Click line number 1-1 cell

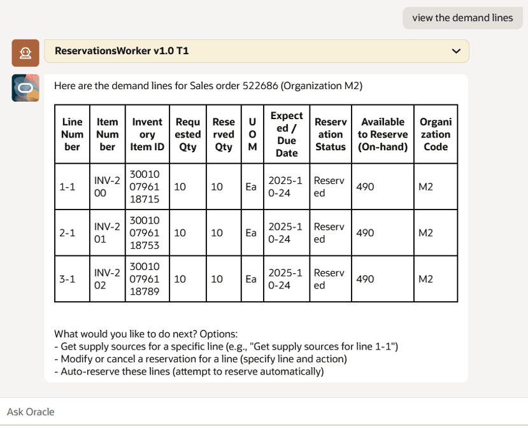click(x=71, y=186)
